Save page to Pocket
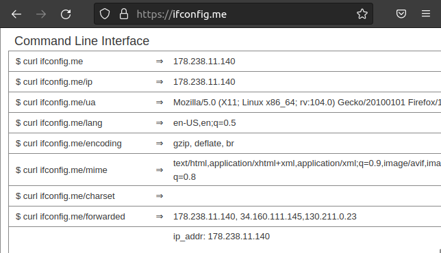The image size is (441, 253). click(x=401, y=14)
